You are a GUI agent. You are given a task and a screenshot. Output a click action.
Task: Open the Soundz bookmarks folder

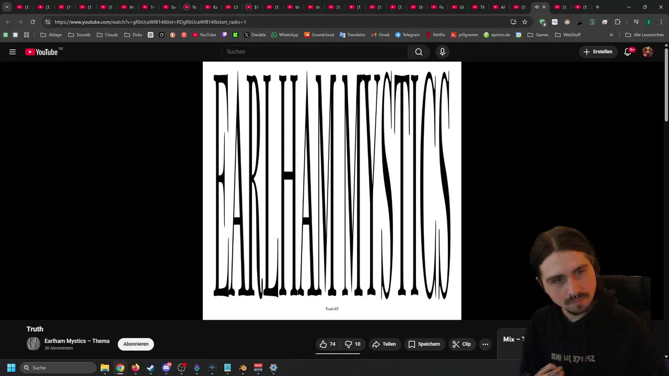pos(79,35)
